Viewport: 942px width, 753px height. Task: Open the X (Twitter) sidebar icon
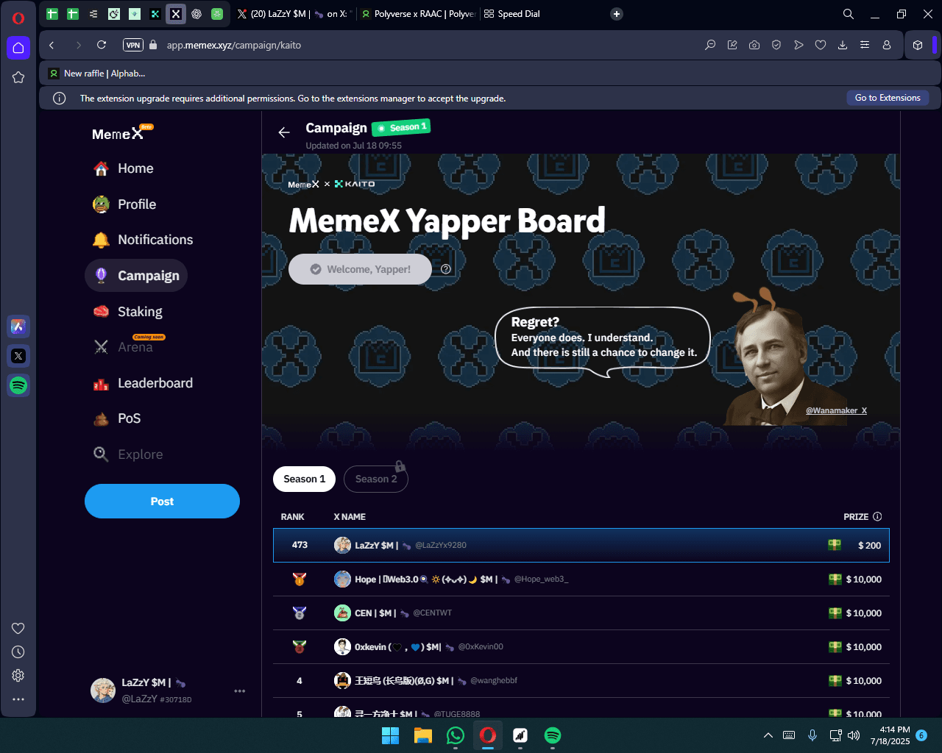coord(18,356)
